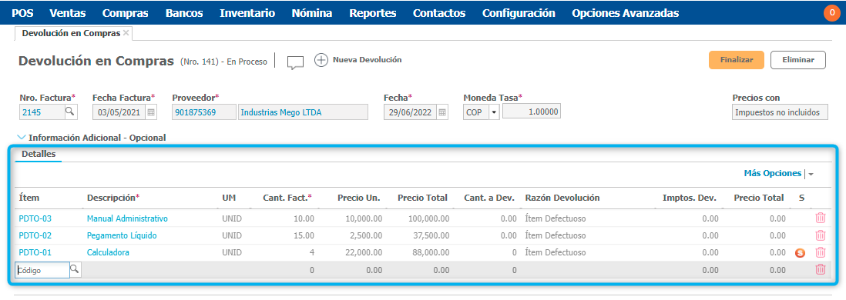This screenshot has height=300, width=846.
Task: Select the Detalles tab
Action: [x=39, y=154]
